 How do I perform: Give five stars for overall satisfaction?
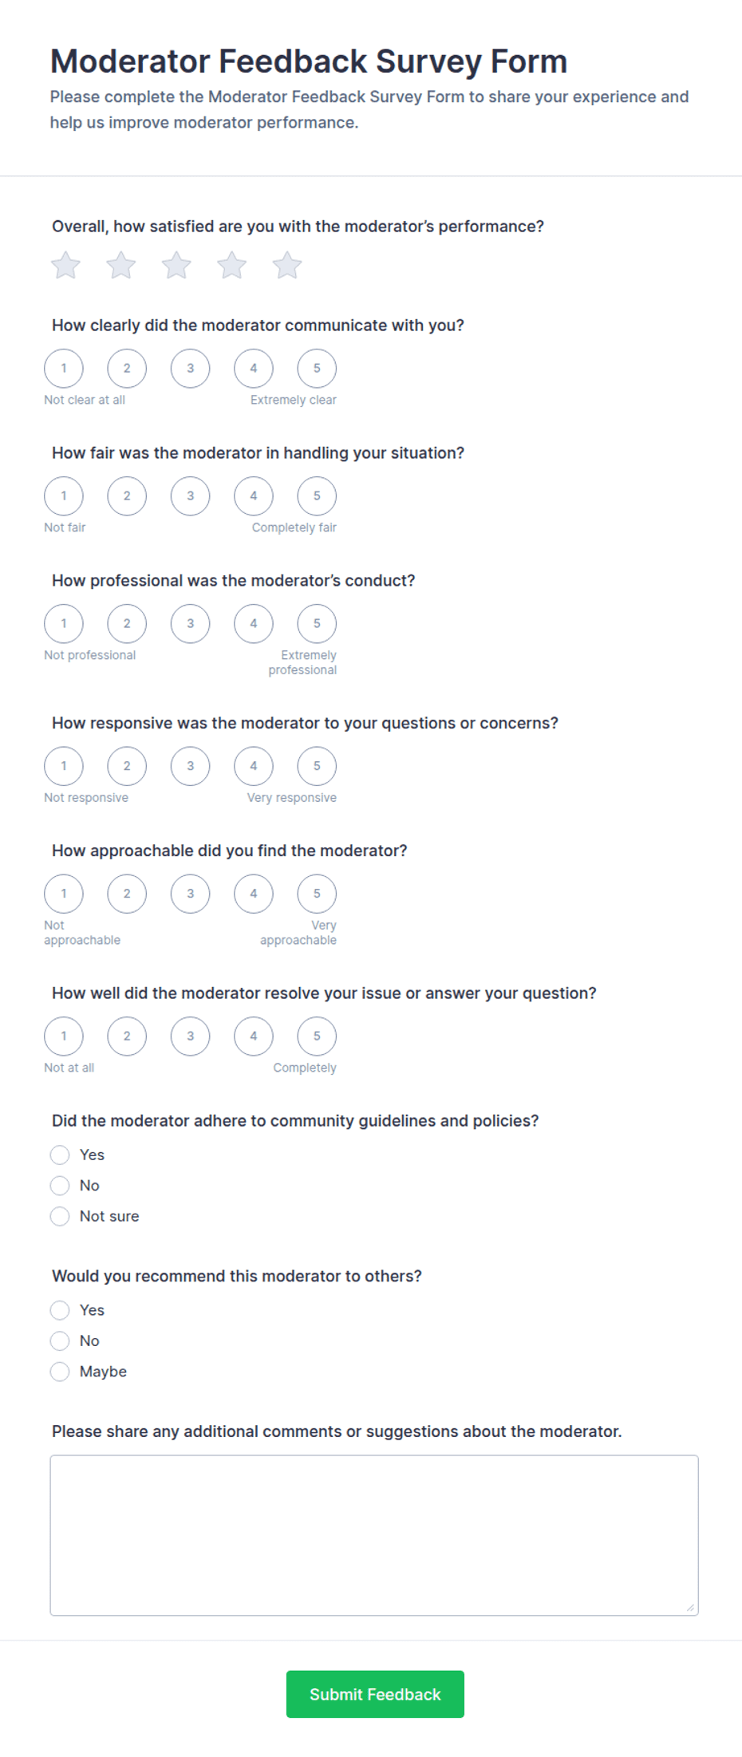pyautogui.click(x=287, y=265)
